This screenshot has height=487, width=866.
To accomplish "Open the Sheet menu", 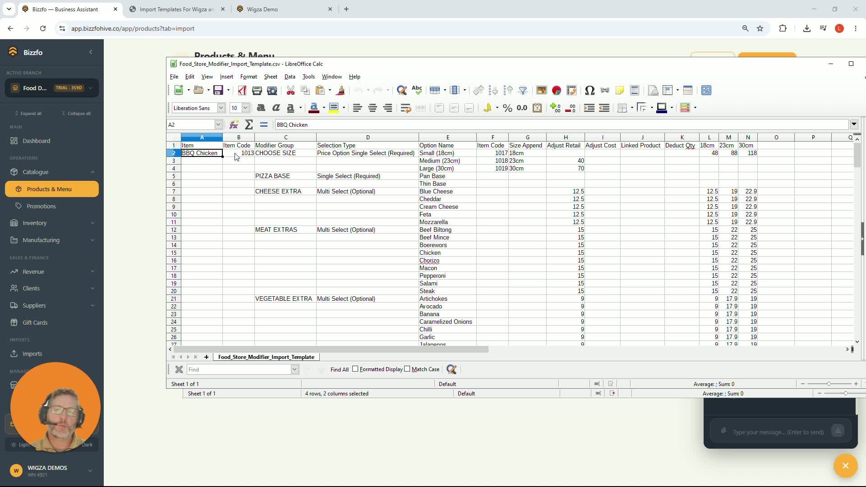I will (271, 77).
